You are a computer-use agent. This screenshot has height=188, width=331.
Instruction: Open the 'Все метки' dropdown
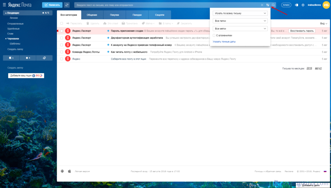coord(240,28)
